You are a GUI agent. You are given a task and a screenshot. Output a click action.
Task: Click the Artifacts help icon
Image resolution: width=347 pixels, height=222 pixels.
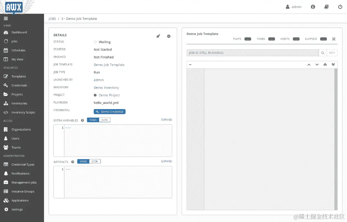coord(73,162)
